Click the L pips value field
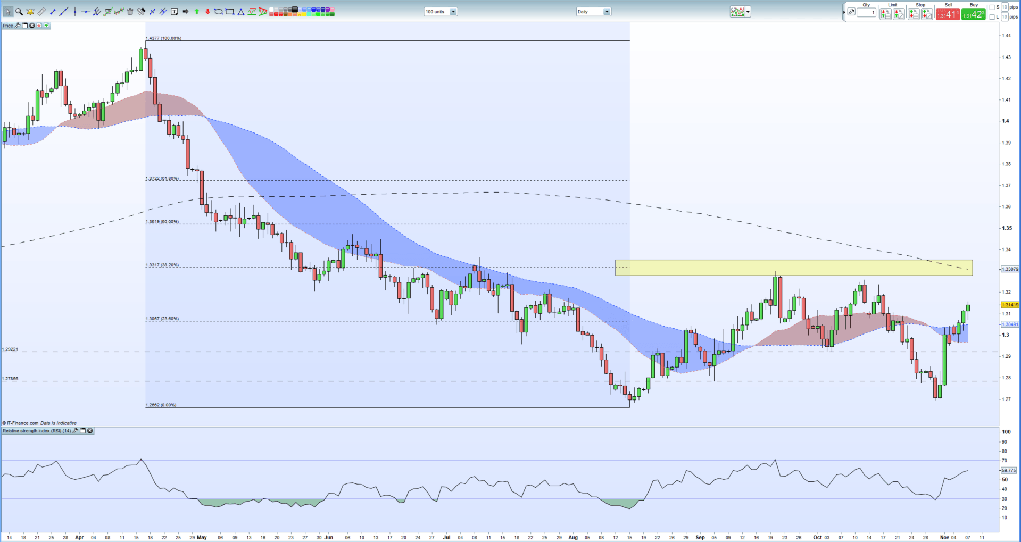This screenshot has height=542, width=1021. 1005,17
